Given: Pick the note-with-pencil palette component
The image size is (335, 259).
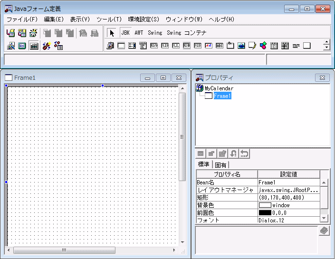Looking at the screenshot, I should click(x=252, y=46).
